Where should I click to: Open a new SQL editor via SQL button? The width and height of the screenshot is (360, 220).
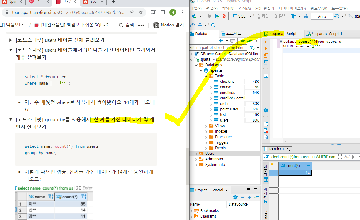tap(239, 16)
